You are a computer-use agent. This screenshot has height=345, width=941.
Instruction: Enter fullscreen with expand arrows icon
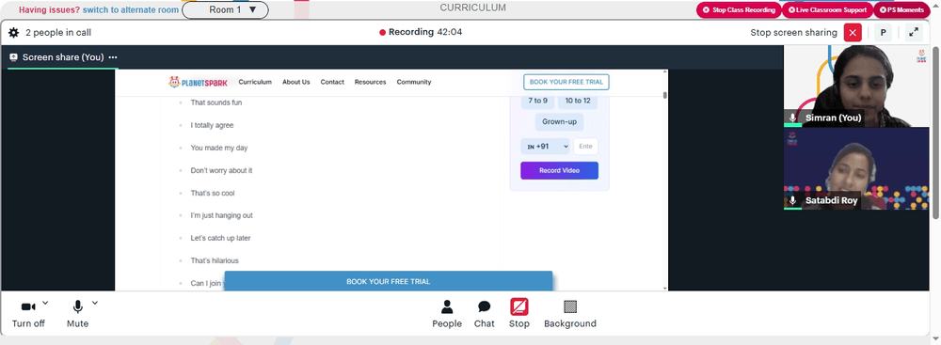coord(914,32)
